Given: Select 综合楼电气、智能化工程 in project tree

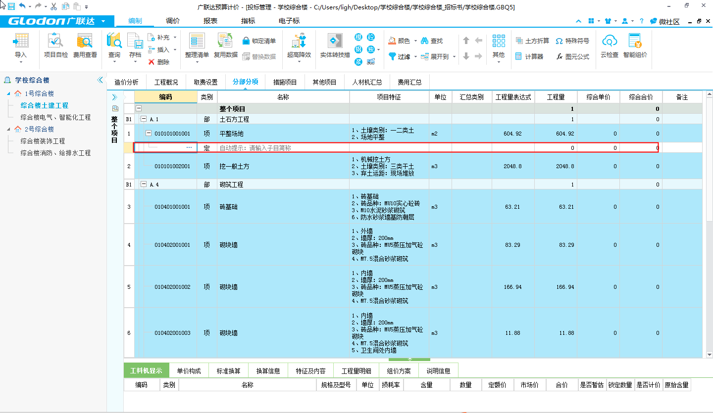Looking at the screenshot, I should pyautogui.click(x=55, y=117).
